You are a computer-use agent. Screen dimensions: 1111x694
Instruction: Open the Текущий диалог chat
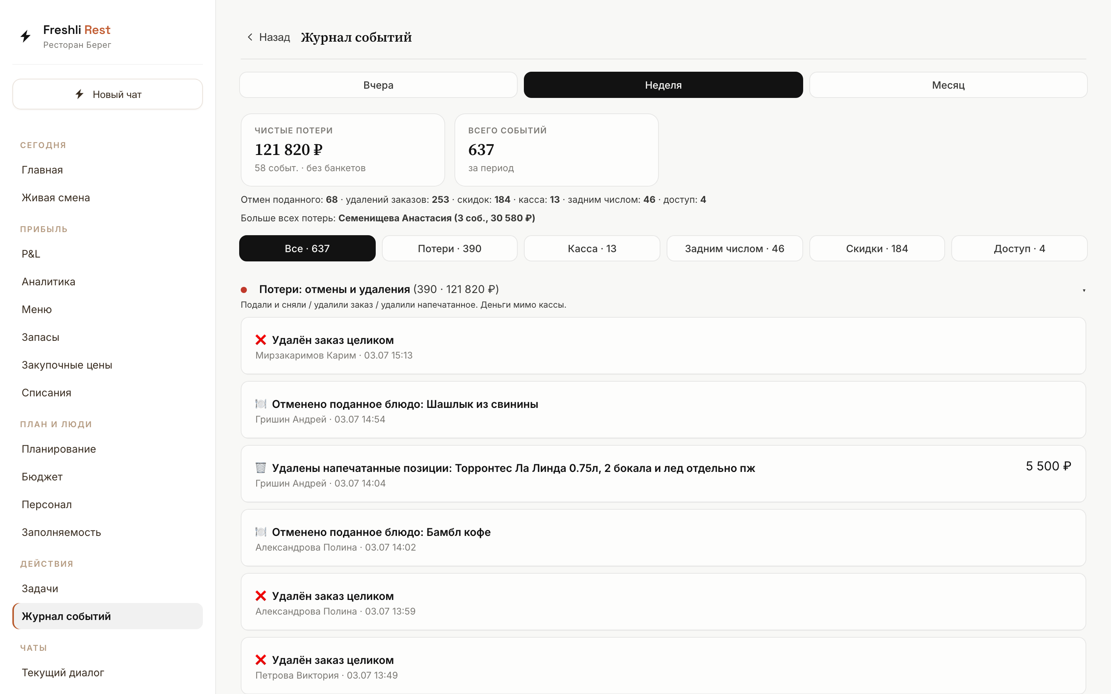coord(63,672)
